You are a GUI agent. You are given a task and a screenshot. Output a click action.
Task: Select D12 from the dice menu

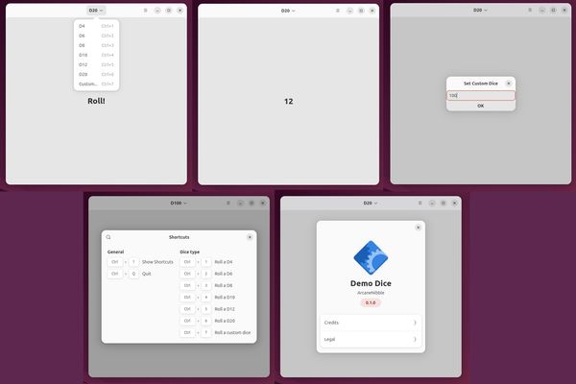click(96, 64)
